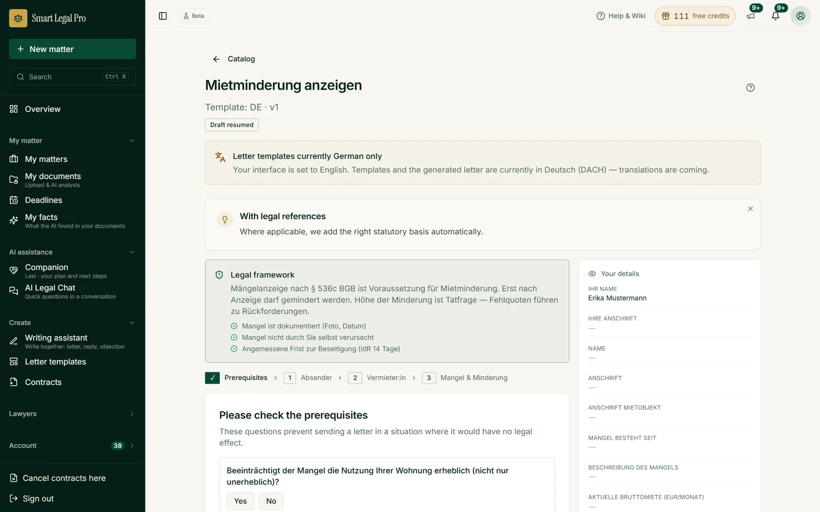The image size is (820, 512).
Task: Go to step 3 Mangel & Minderung
Action: point(465,378)
